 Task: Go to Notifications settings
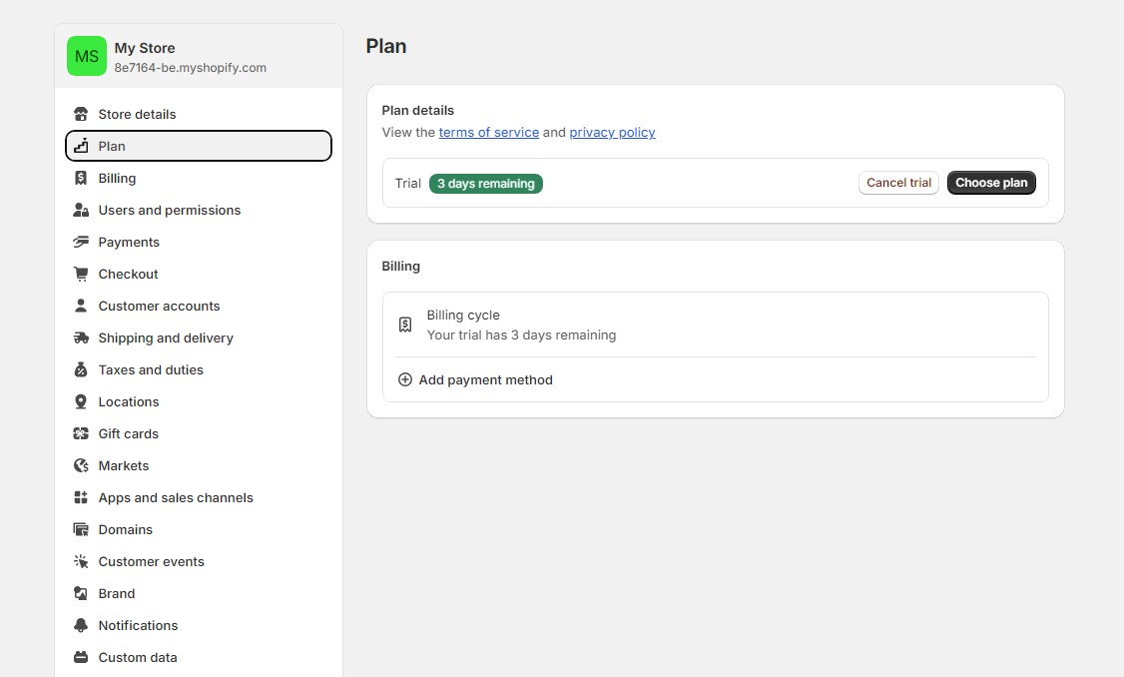point(199,625)
